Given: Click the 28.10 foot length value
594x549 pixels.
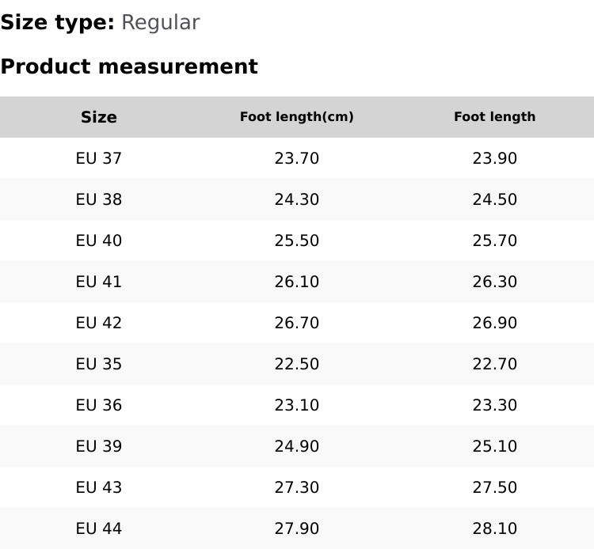Looking at the screenshot, I should tap(495, 528).
